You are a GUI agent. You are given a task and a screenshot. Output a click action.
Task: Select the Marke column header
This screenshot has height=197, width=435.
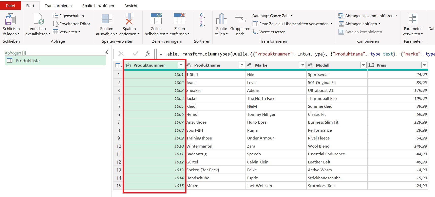click(x=261, y=65)
